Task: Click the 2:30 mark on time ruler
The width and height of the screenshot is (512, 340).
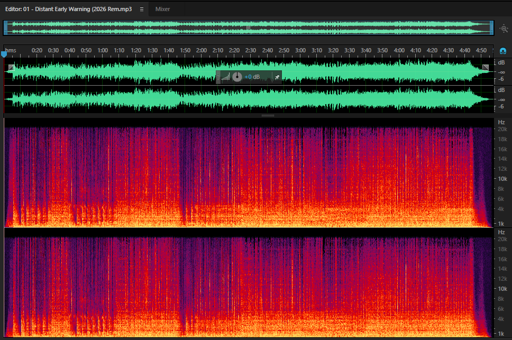Action: (251, 50)
